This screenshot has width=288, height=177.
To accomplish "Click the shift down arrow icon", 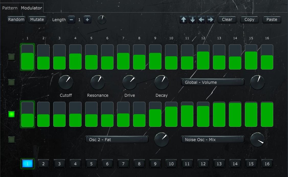I will point(192,20).
